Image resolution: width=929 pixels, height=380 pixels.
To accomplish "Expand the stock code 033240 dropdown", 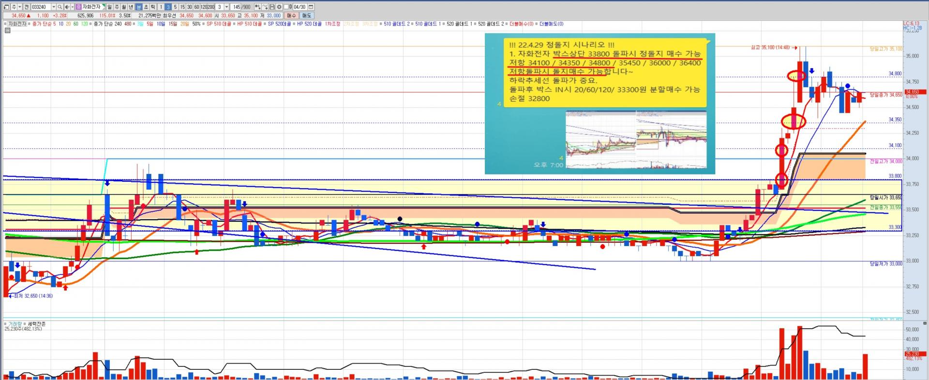I will click(53, 7).
